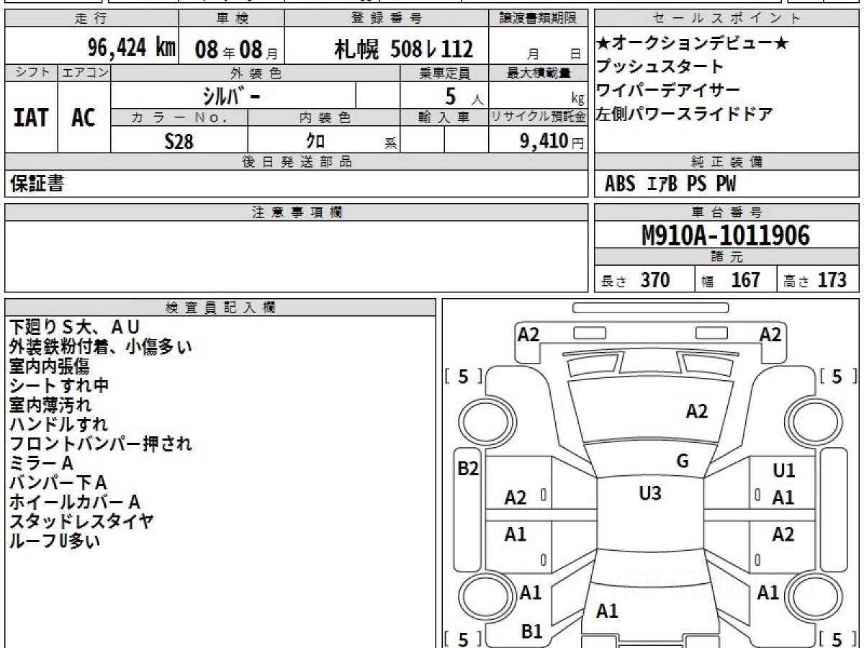
Task: Select the 最大積載量 header
Action: [539, 73]
